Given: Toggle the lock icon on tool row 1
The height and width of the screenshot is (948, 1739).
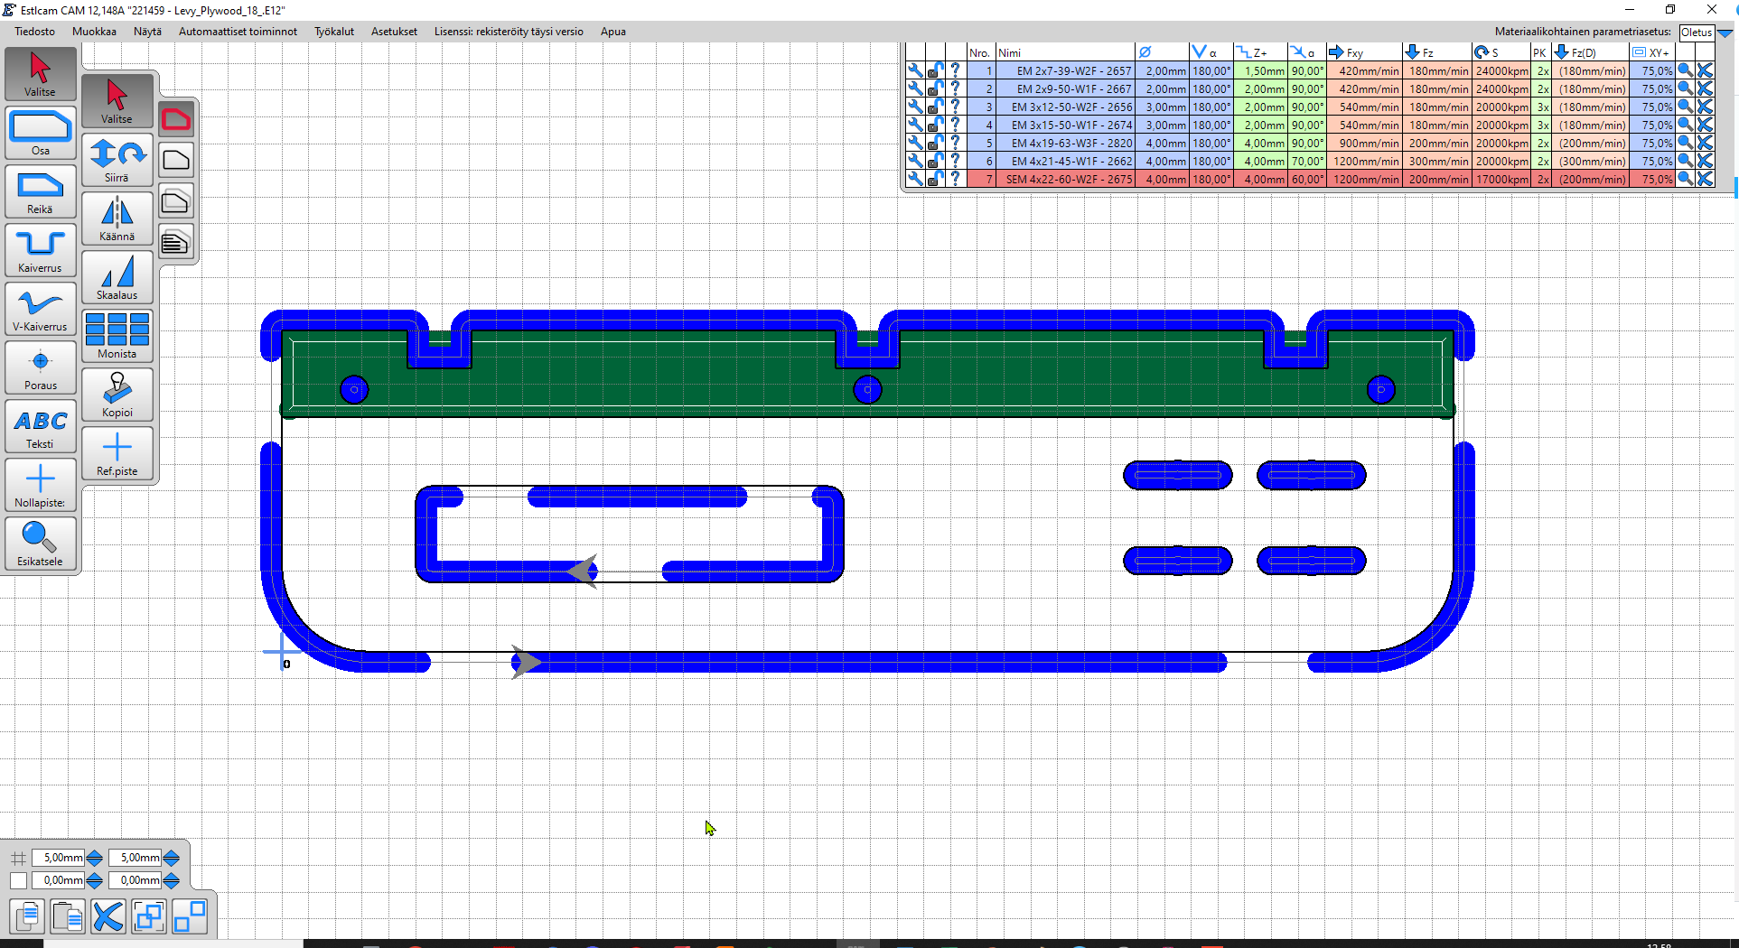Looking at the screenshot, I should pyautogui.click(x=935, y=70).
